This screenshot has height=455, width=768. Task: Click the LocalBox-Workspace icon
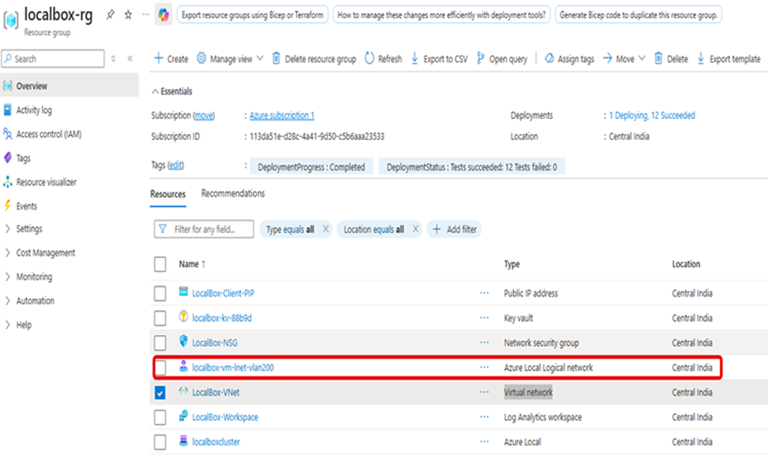(x=184, y=416)
